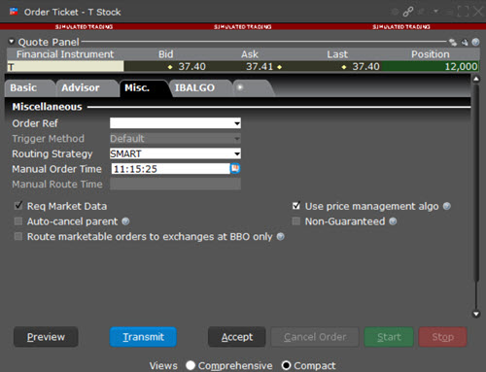Toggle Req Market Data checkbox

coord(18,206)
